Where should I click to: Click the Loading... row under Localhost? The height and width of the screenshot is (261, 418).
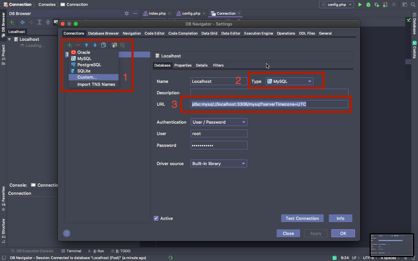[x=32, y=45]
